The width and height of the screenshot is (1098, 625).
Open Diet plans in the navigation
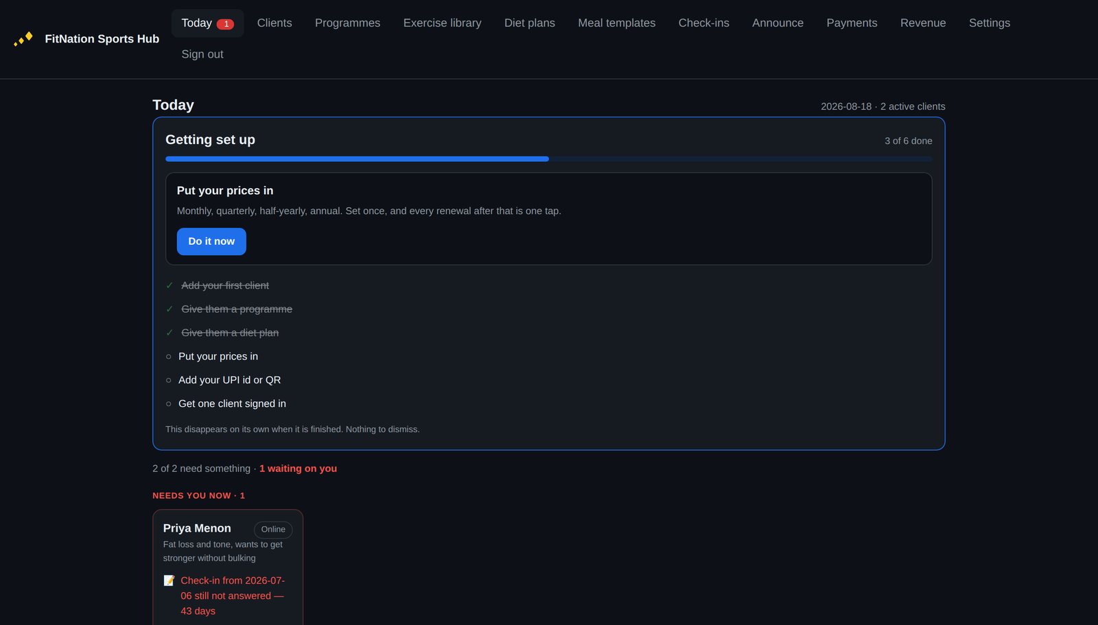click(530, 23)
